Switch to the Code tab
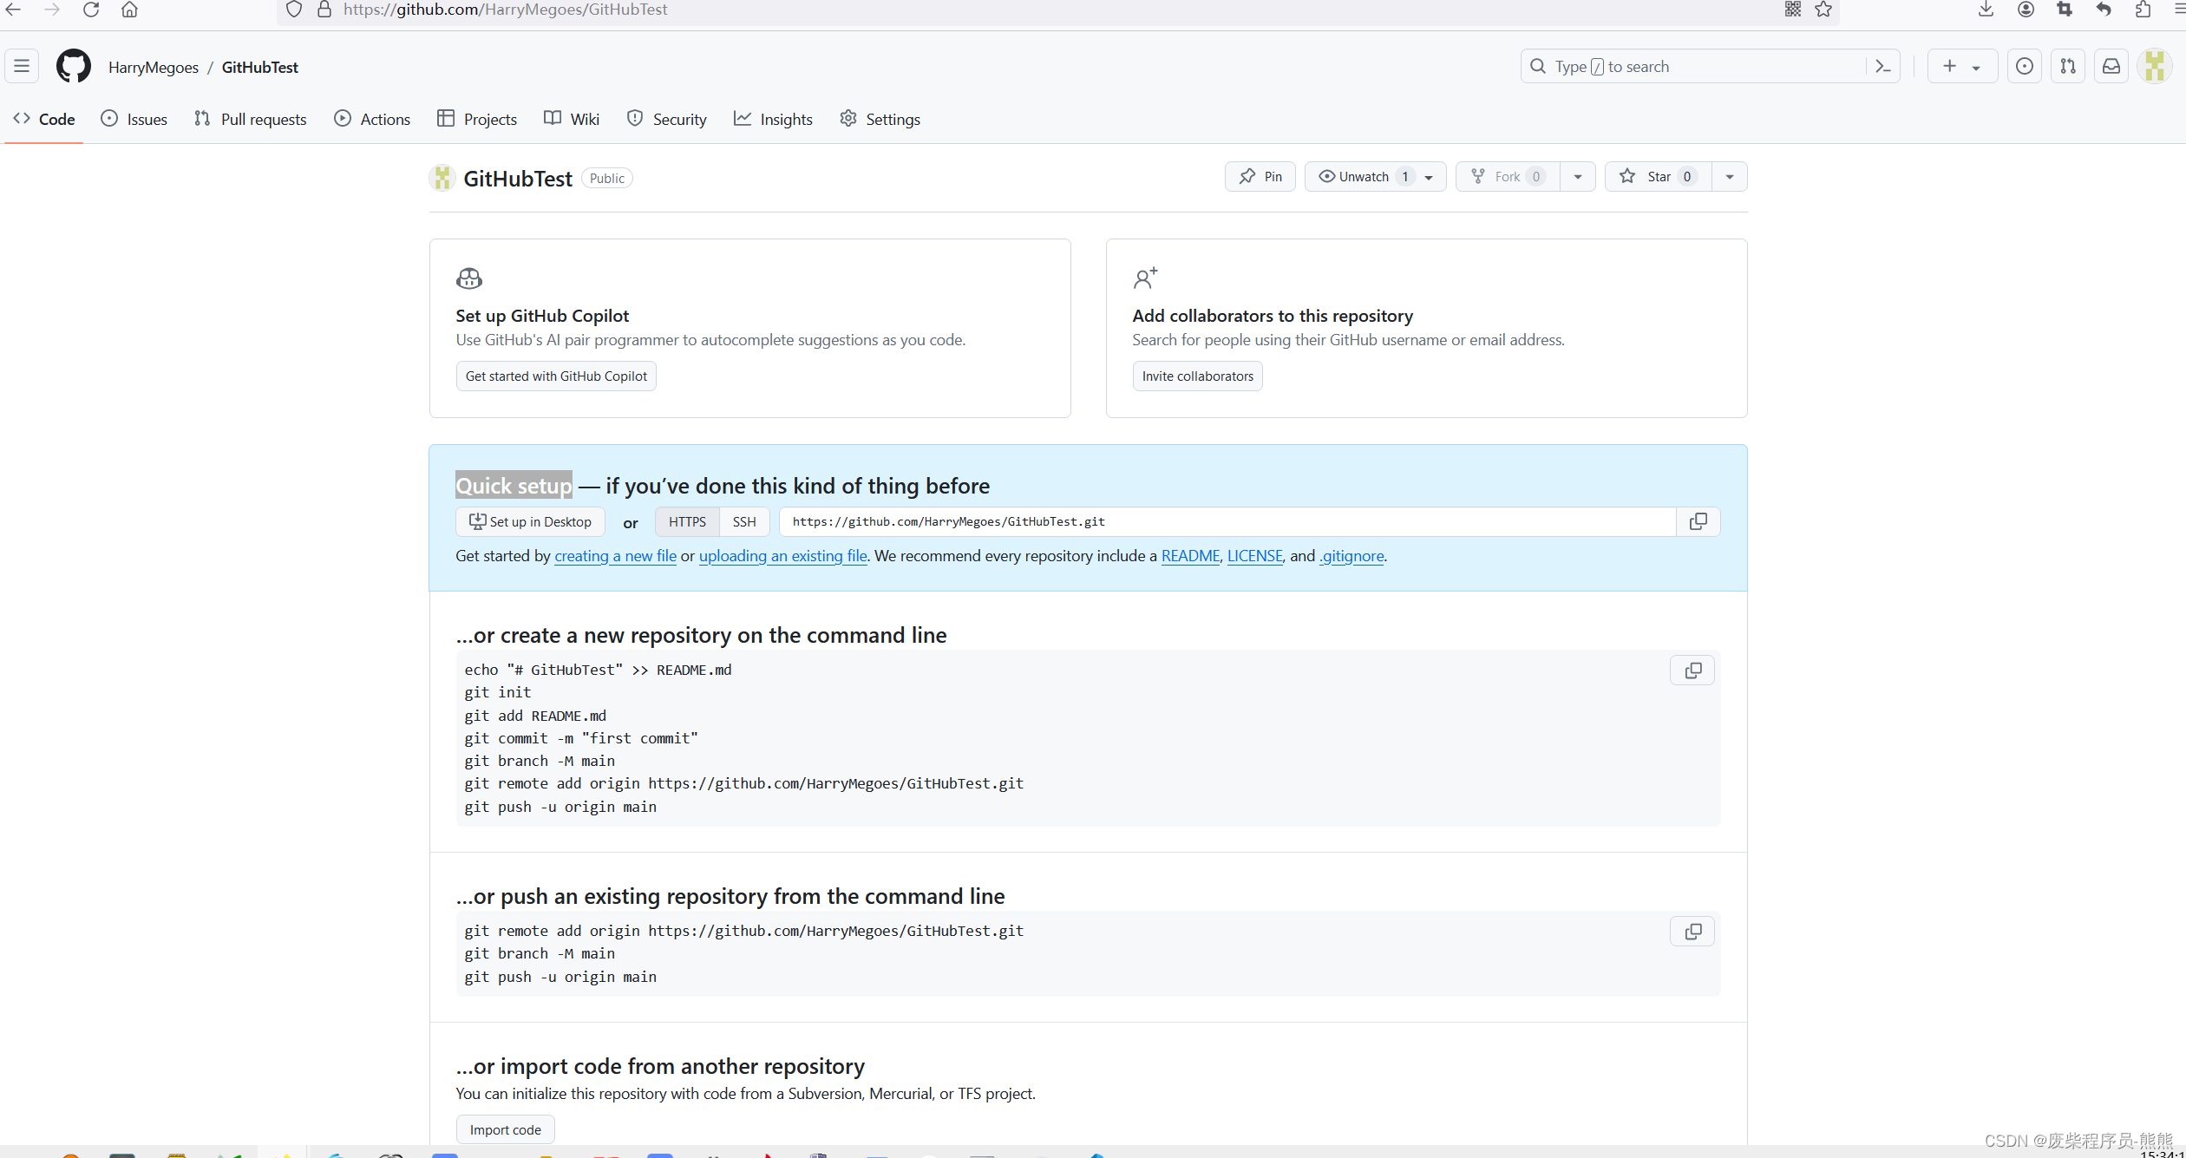Image resolution: width=2186 pixels, height=1158 pixels. point(44,119)
